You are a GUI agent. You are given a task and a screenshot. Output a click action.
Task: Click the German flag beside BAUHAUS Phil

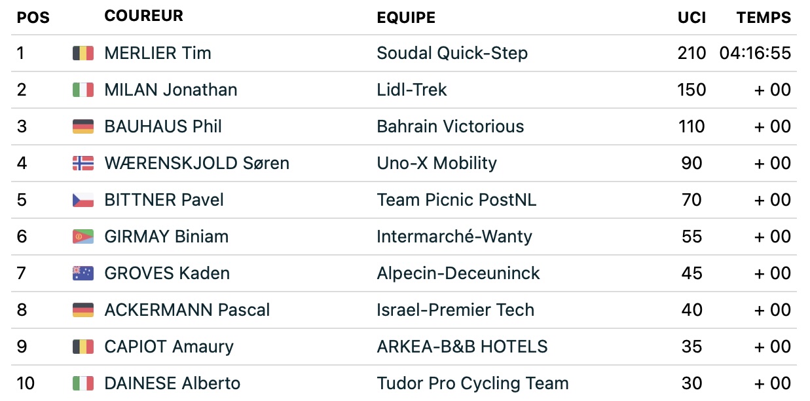click(83, 126)
